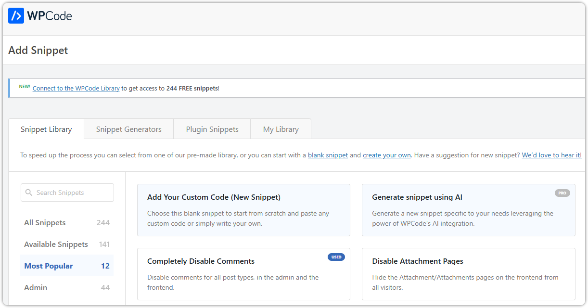
Task: Focus the Search Snippets field
Action: [67, 192]
